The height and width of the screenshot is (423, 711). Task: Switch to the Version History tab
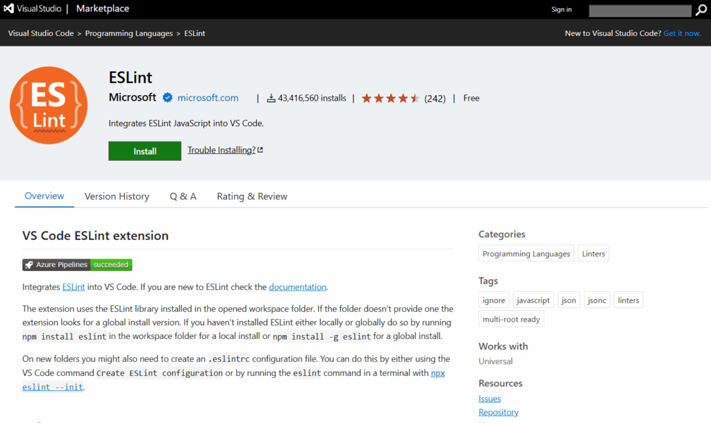(x=117, y=196)
